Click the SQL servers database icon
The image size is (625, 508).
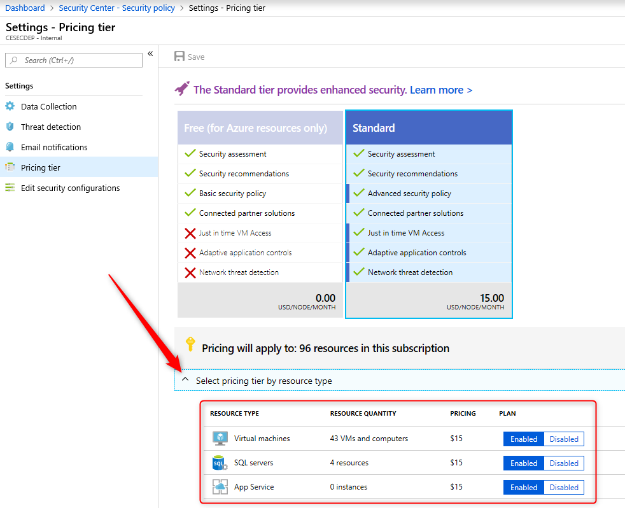(x=220, y=463)
